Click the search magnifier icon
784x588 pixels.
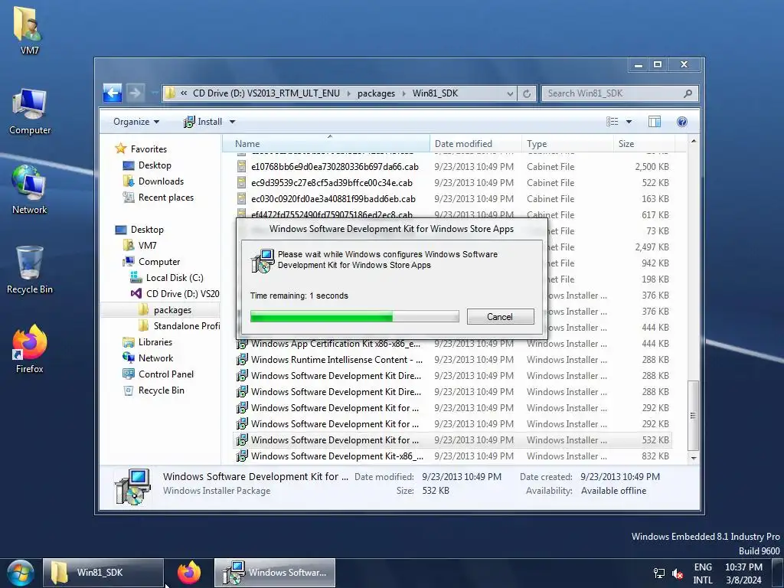[x=688, y=93]
